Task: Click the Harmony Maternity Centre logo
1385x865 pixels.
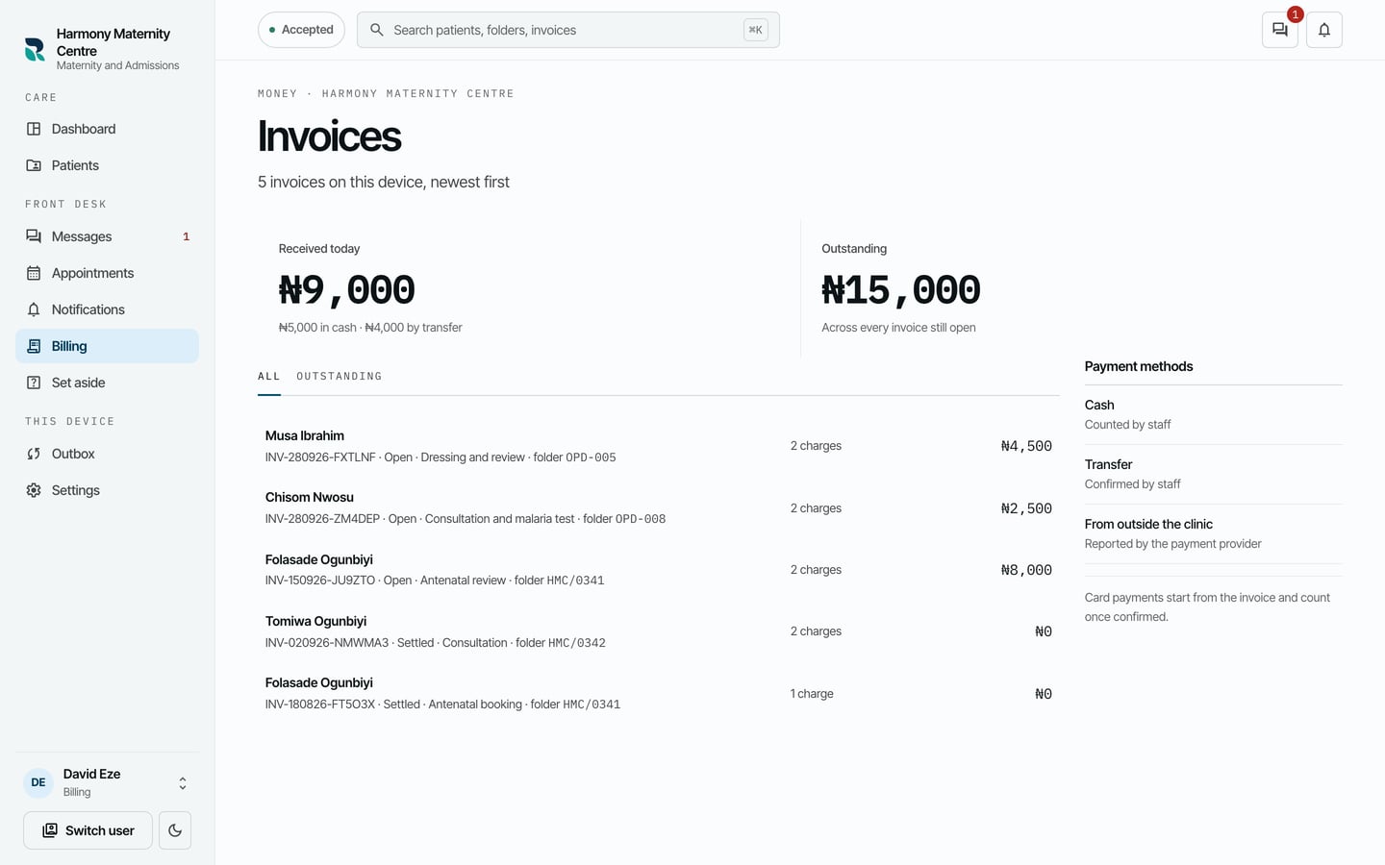Action: pos(35,49)
